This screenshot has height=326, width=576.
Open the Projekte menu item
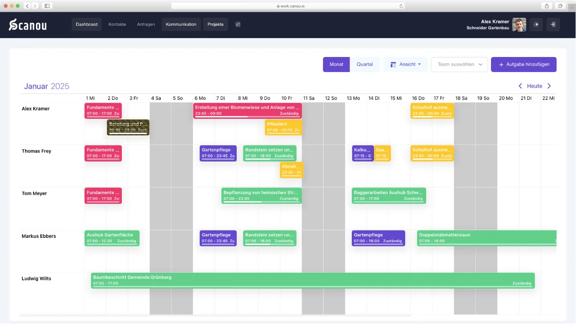(x=216, y=24)
